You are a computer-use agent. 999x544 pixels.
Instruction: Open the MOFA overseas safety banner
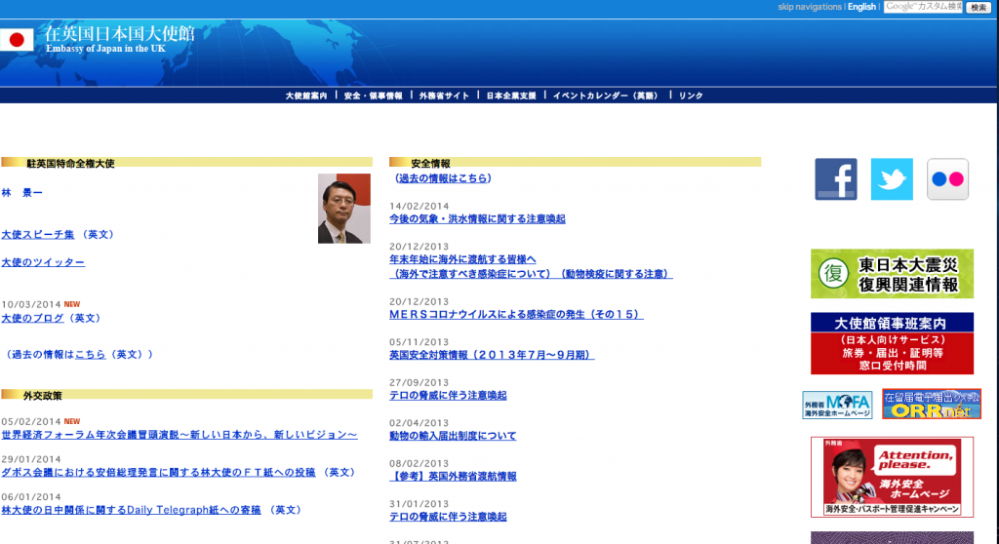pyautogui.click(x=837, y=404)
